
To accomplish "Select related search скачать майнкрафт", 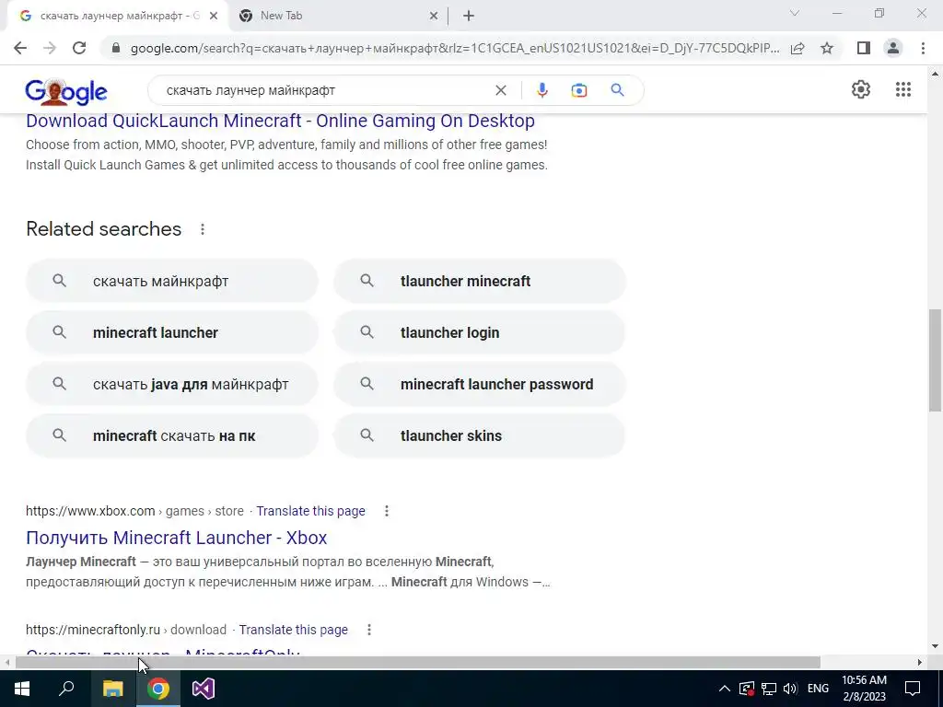I will pyautogui.click(x=172, y=281).
